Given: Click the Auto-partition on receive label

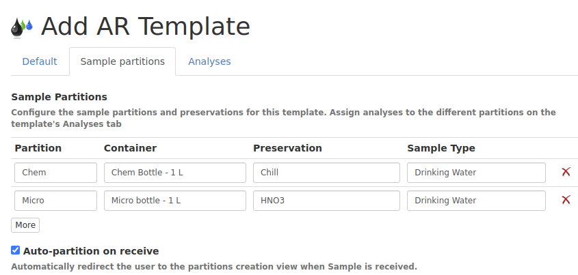Looking at the screenshot, I should (x=91, y=251).
